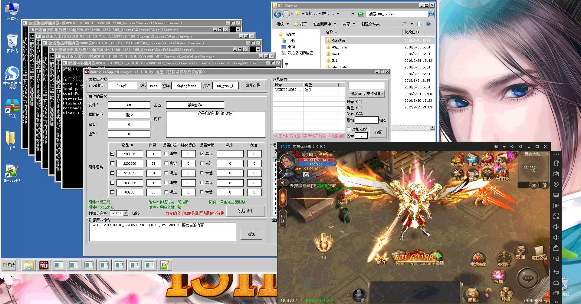
Task: Toggle the eye visibility icon in game minimap
Action: pyautogui.click(x=534, y=185)
